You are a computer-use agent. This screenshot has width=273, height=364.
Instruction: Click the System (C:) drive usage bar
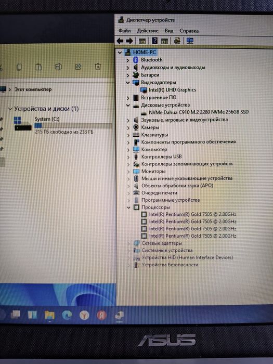73,126
